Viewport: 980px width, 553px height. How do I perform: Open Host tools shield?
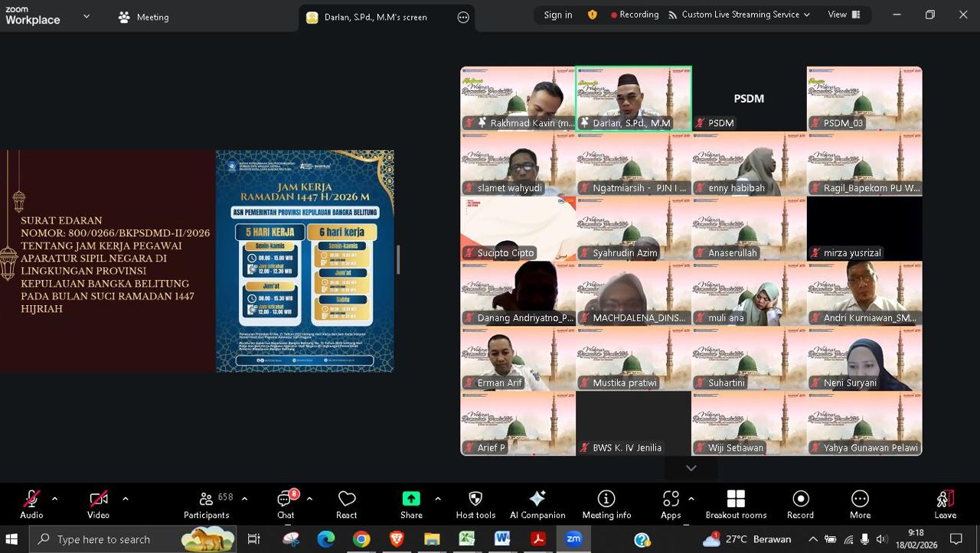tap(475, 504)
